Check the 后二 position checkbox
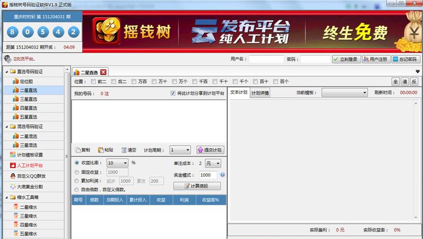 [x=114, y=81]
